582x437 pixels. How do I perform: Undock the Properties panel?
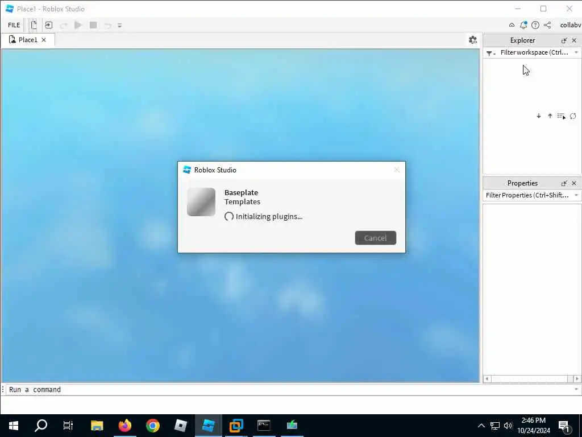564,183
